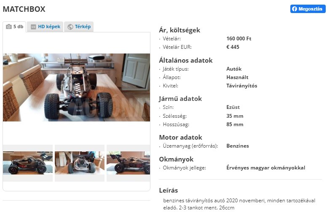Click the Érvényes magyar okmányokkal value
This screenshot has width=327, height=217.
point(265,168)
